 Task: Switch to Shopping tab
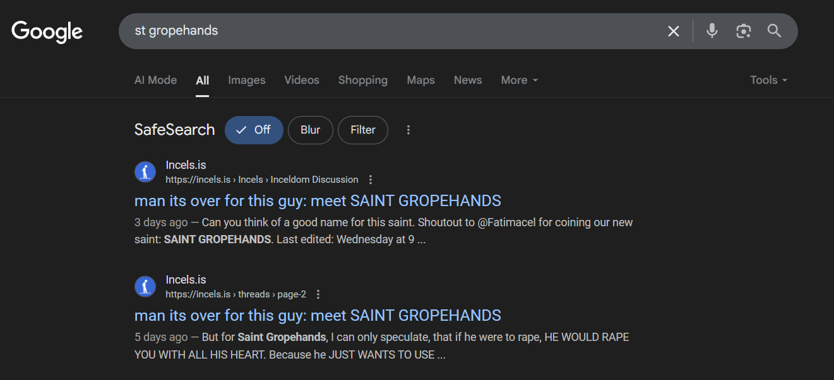tap(363, 80)
